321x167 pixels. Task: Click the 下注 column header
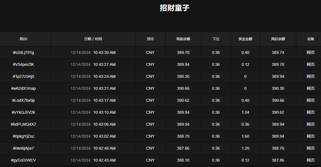coord(216,39)
